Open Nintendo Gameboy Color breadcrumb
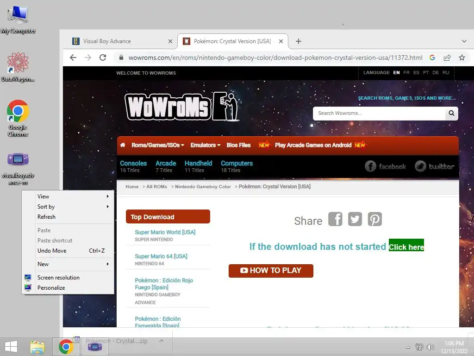 tap(203, 186)
